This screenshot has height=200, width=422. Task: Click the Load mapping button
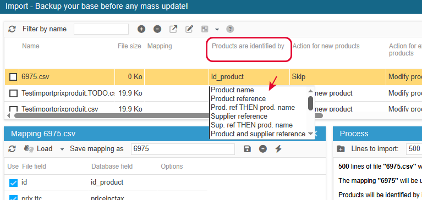coord(38,149)
